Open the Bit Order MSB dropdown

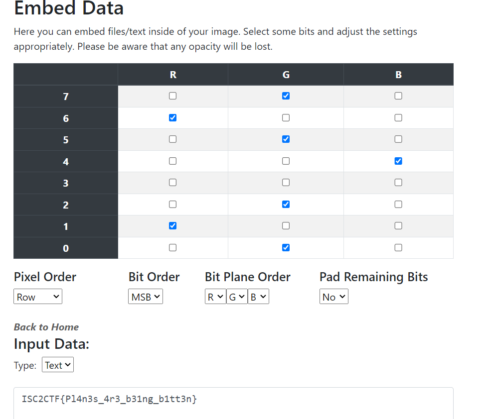[x=146, y=297]
